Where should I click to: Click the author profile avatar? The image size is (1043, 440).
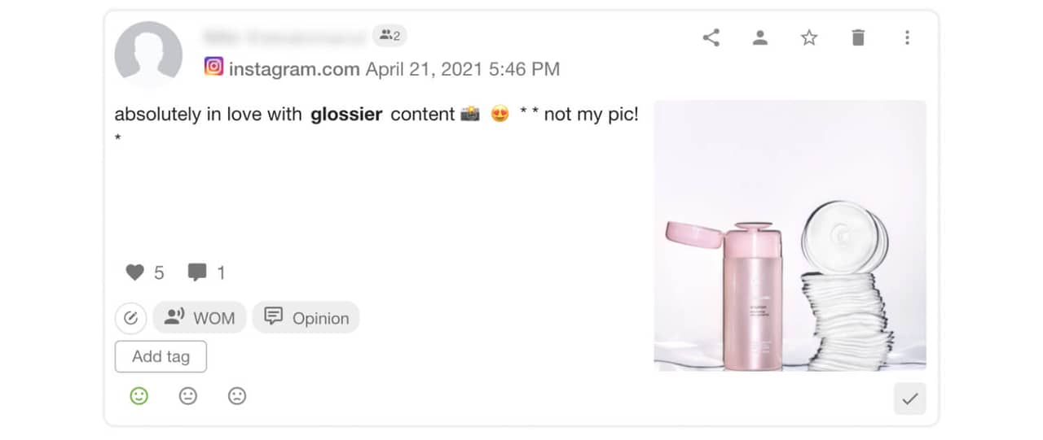(148, 54)
